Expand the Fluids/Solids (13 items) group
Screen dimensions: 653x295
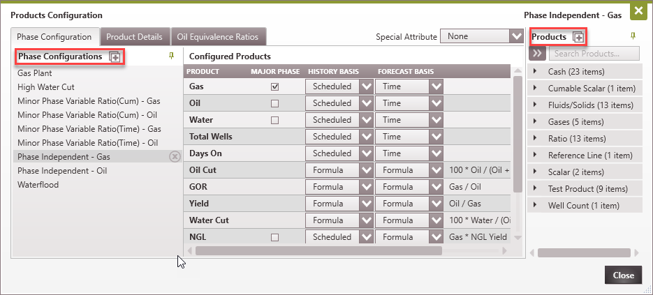tap(534, 105)
